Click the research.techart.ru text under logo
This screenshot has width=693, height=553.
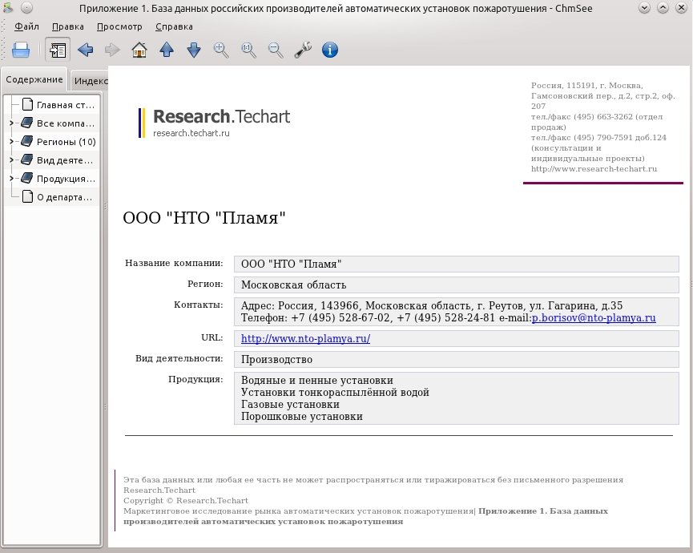[x=191, y=133]
